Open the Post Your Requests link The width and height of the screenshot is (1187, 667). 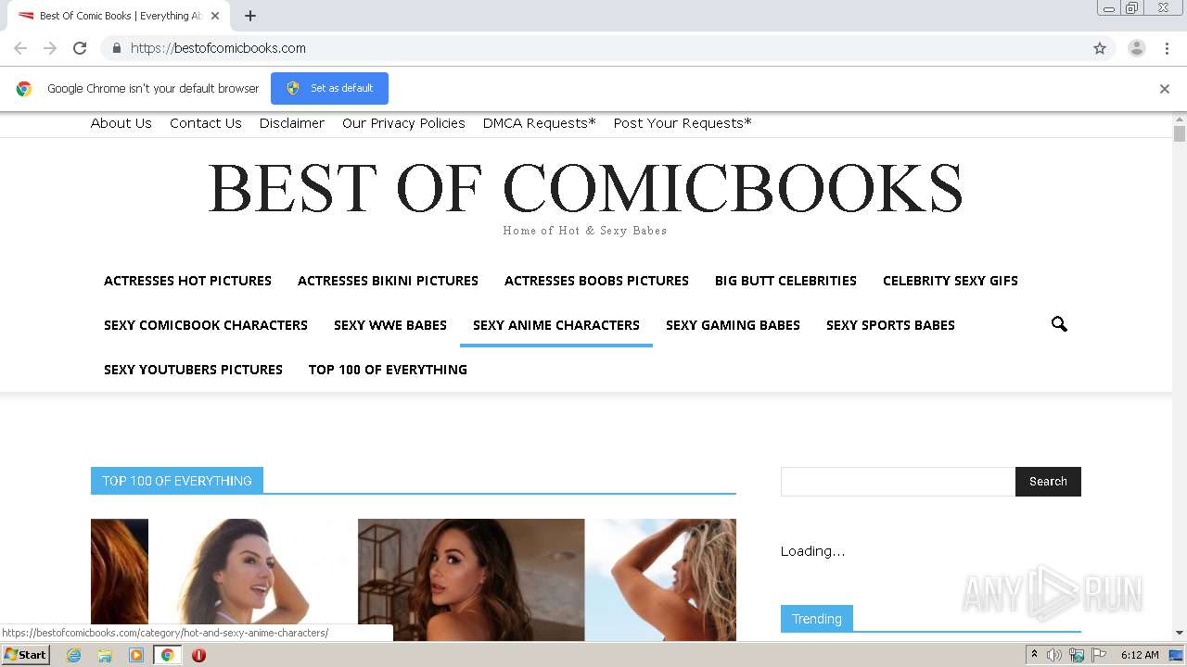pyautogui.click(x=683, y=123)
